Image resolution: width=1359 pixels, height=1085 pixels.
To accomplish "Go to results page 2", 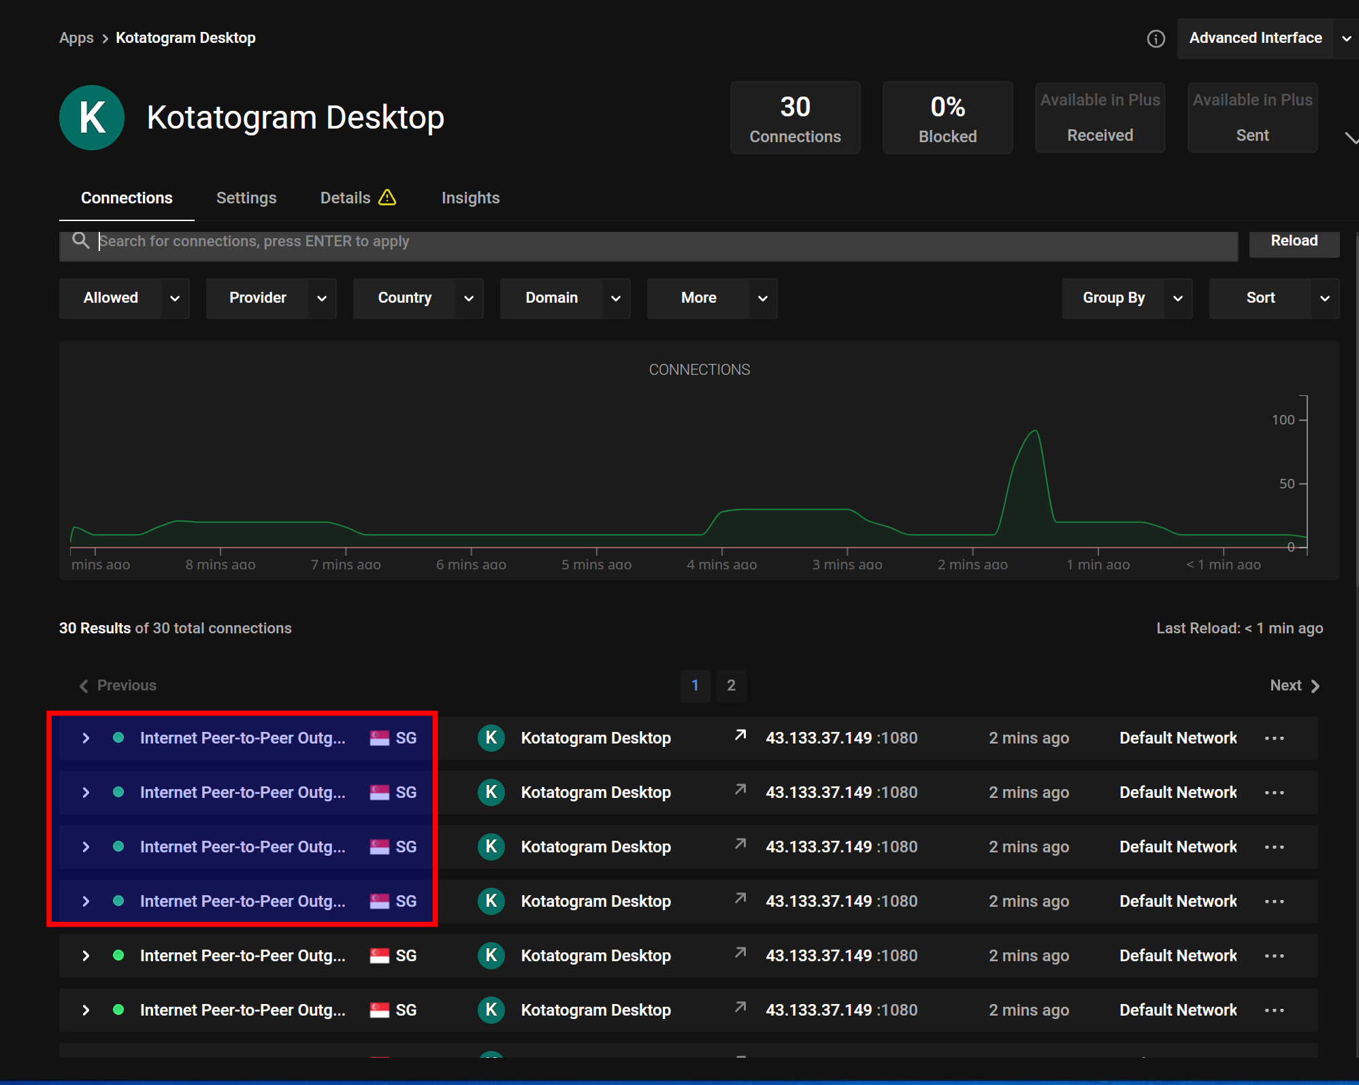I will pos(731,685).
